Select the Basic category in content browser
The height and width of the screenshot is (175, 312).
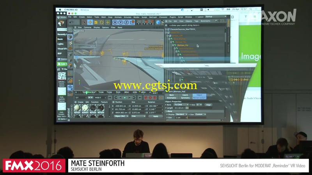tap(60, 39)
